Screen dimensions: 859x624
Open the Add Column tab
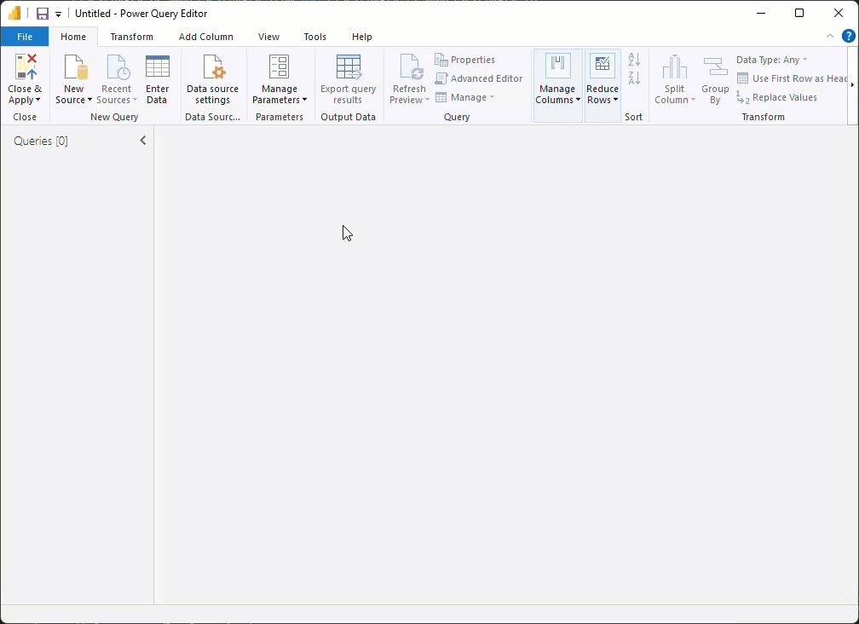[205, 37]
